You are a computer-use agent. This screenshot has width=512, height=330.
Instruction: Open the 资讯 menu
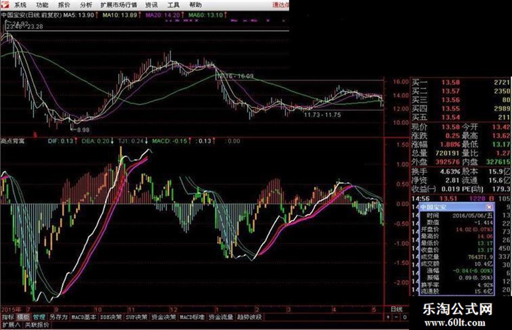(152, 5)
